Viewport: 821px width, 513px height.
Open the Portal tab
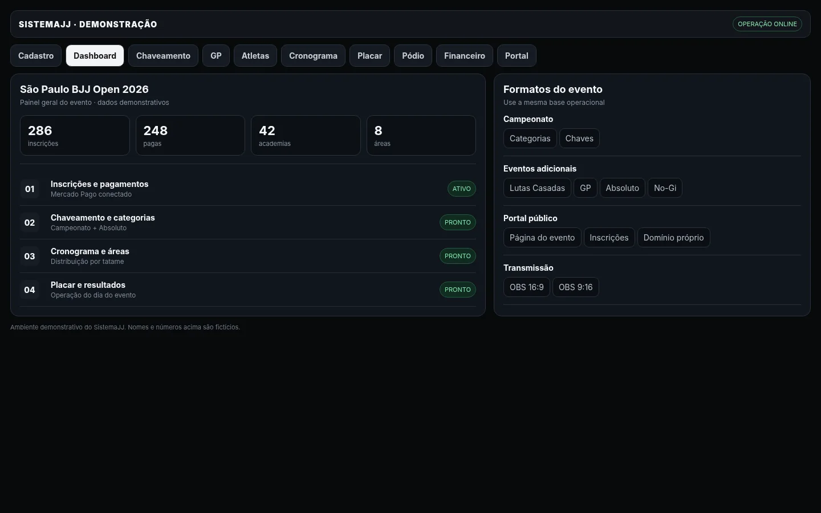(x=517, y=56)
